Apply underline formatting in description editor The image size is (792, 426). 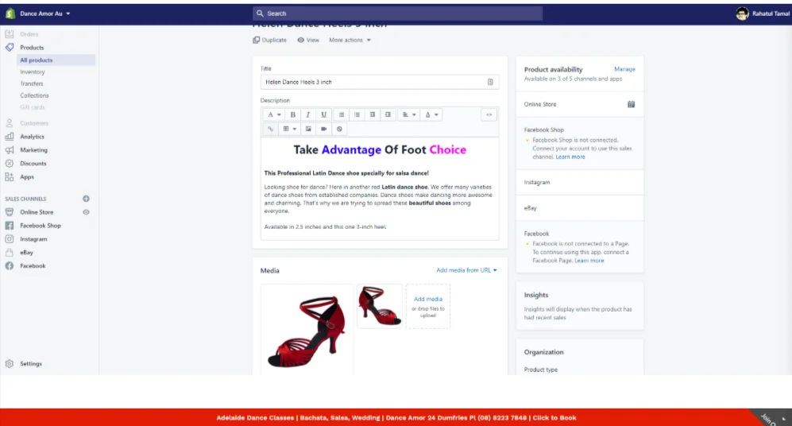click(x=323, y=114)
